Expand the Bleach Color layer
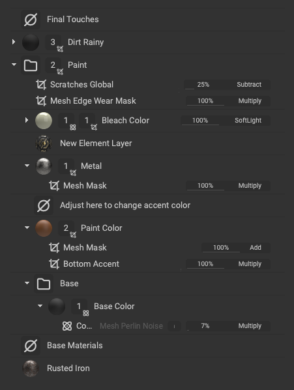 point(27,120)
